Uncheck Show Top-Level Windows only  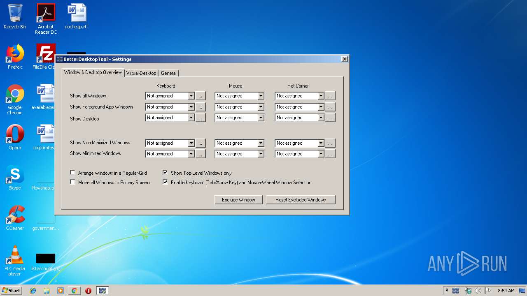click(x=165, y=173)
